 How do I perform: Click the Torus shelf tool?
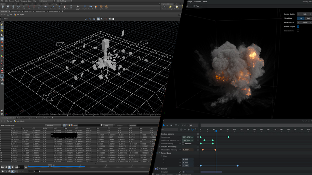(18, 7)
